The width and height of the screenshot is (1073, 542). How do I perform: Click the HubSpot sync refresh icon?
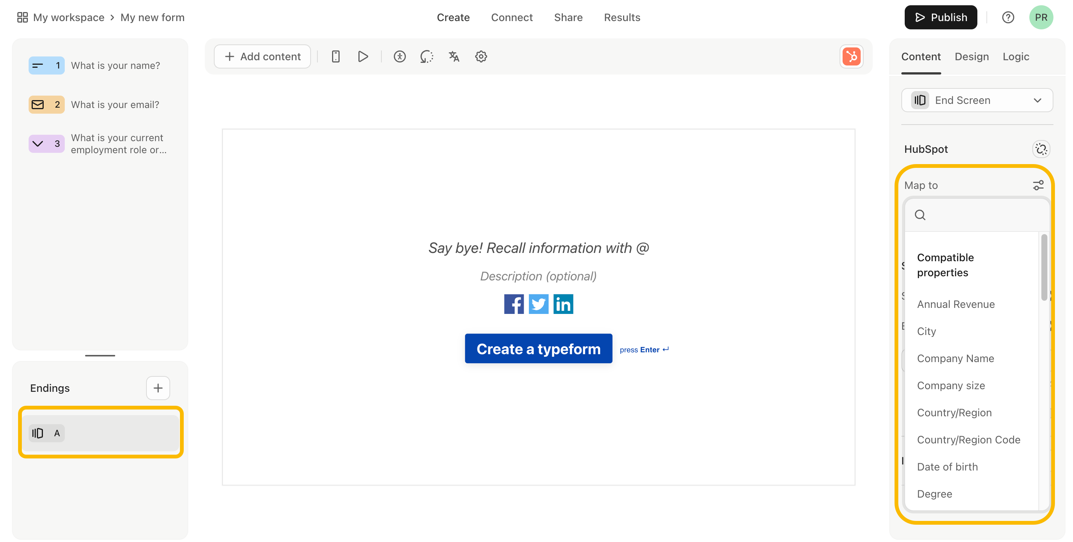click(x=1041, y=149)
